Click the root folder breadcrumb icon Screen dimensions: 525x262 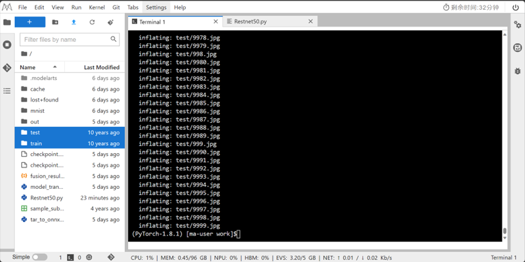(24, 53)
